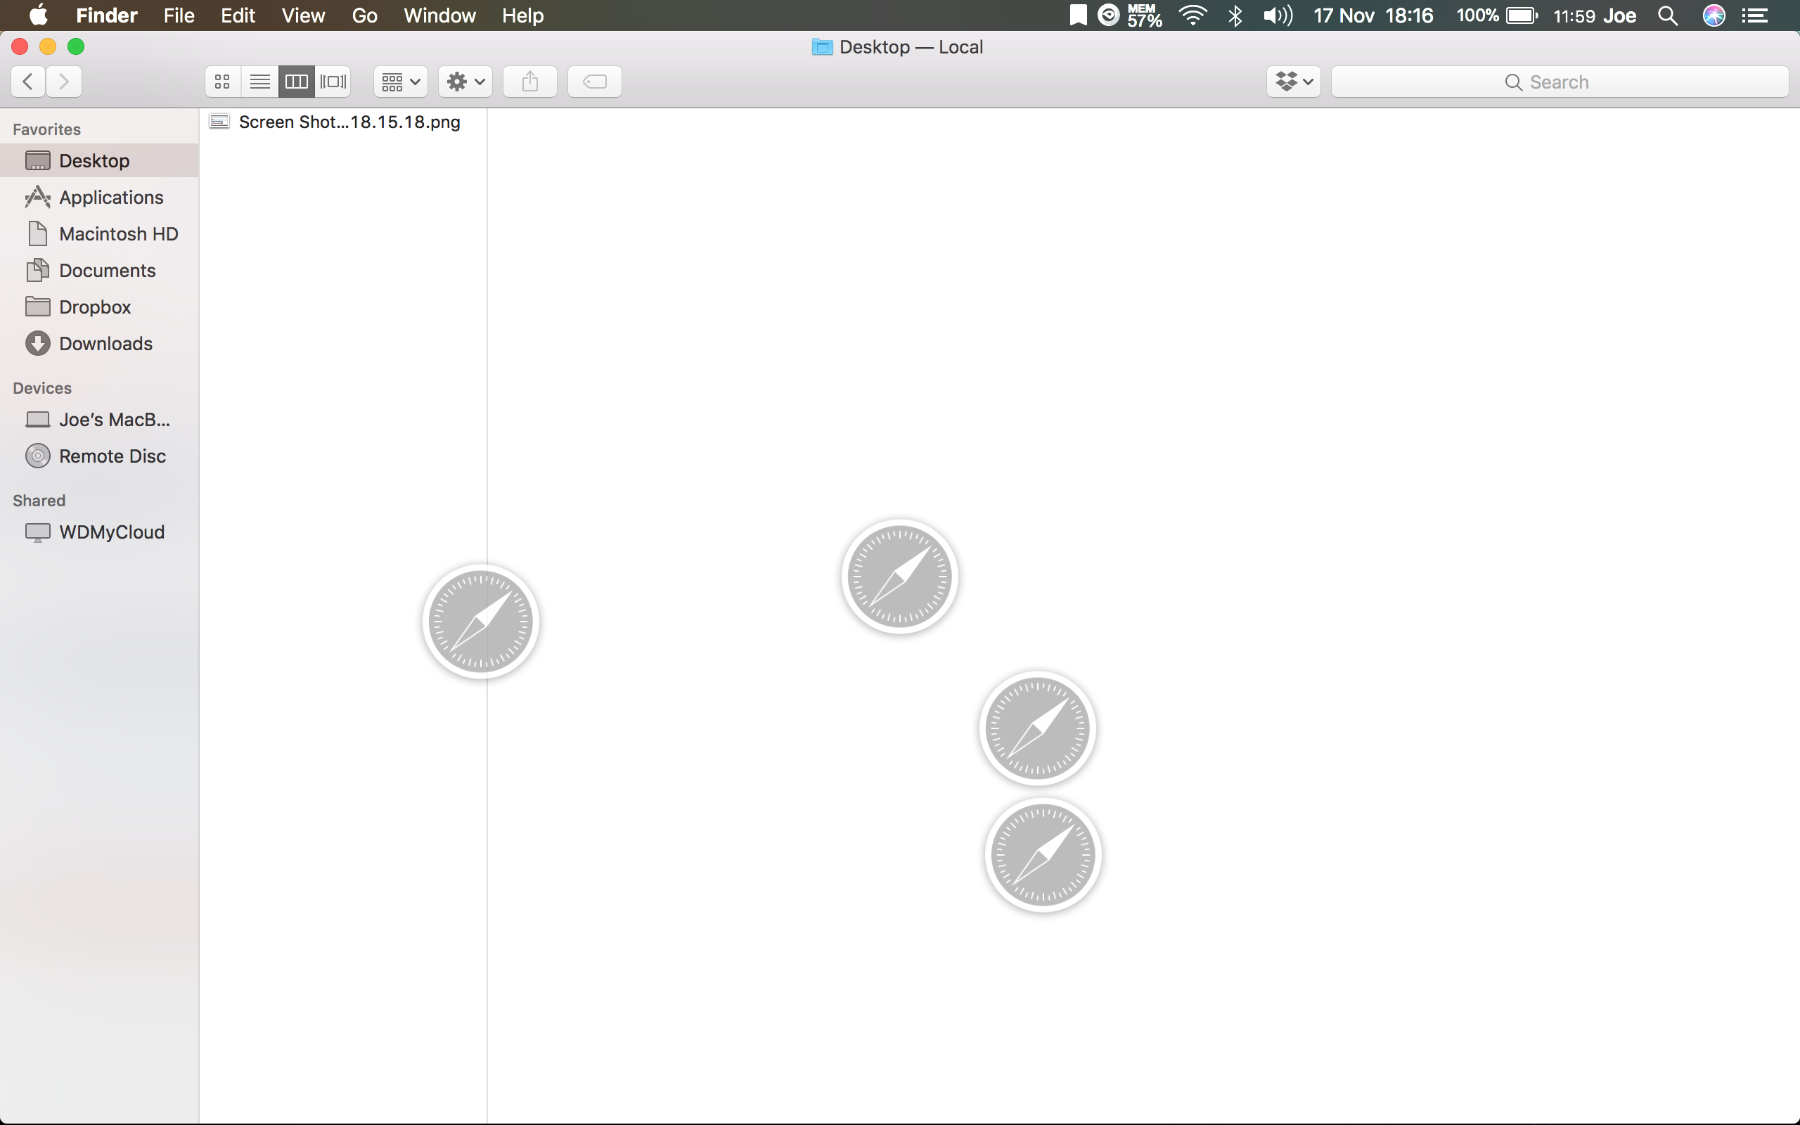
Task: Activate Siri from menu bar
Action: 1714,15
